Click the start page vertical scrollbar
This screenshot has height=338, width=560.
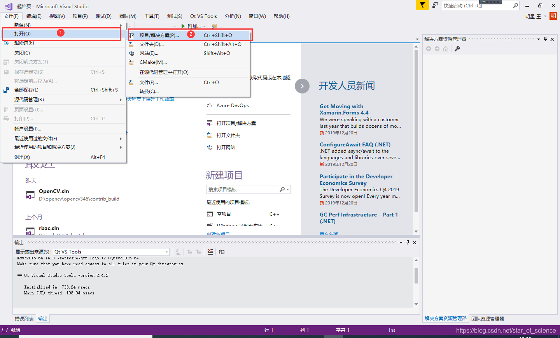[x=416, y=131]
